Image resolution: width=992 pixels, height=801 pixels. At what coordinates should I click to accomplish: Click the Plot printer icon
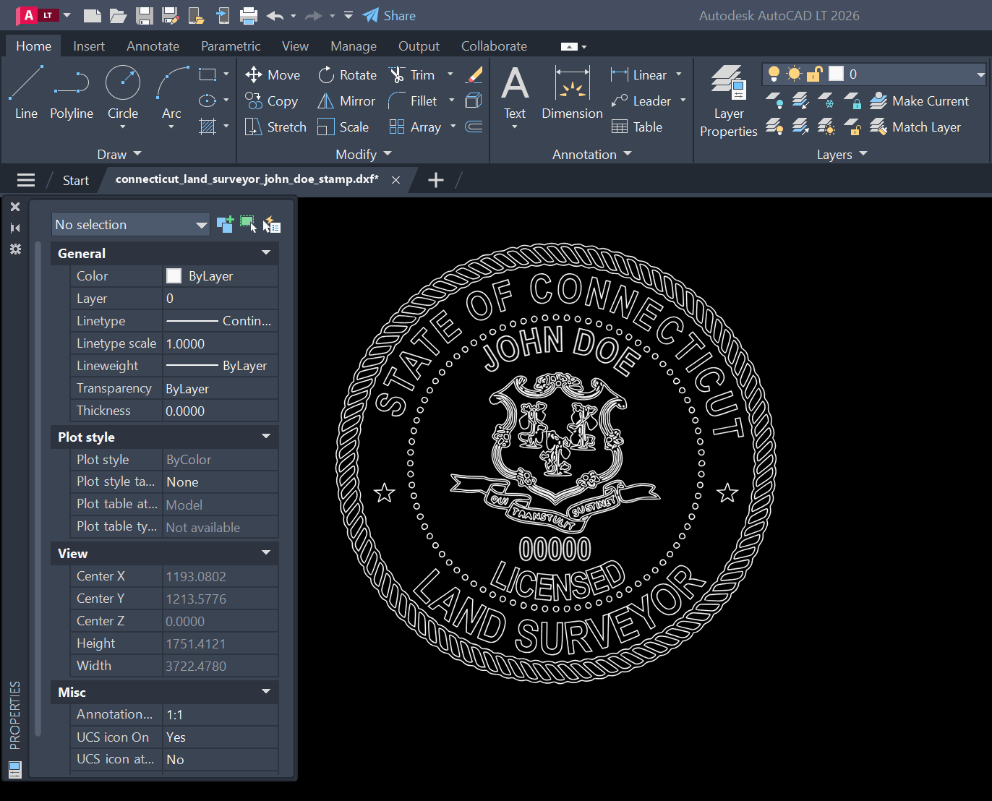pos(249,15)
